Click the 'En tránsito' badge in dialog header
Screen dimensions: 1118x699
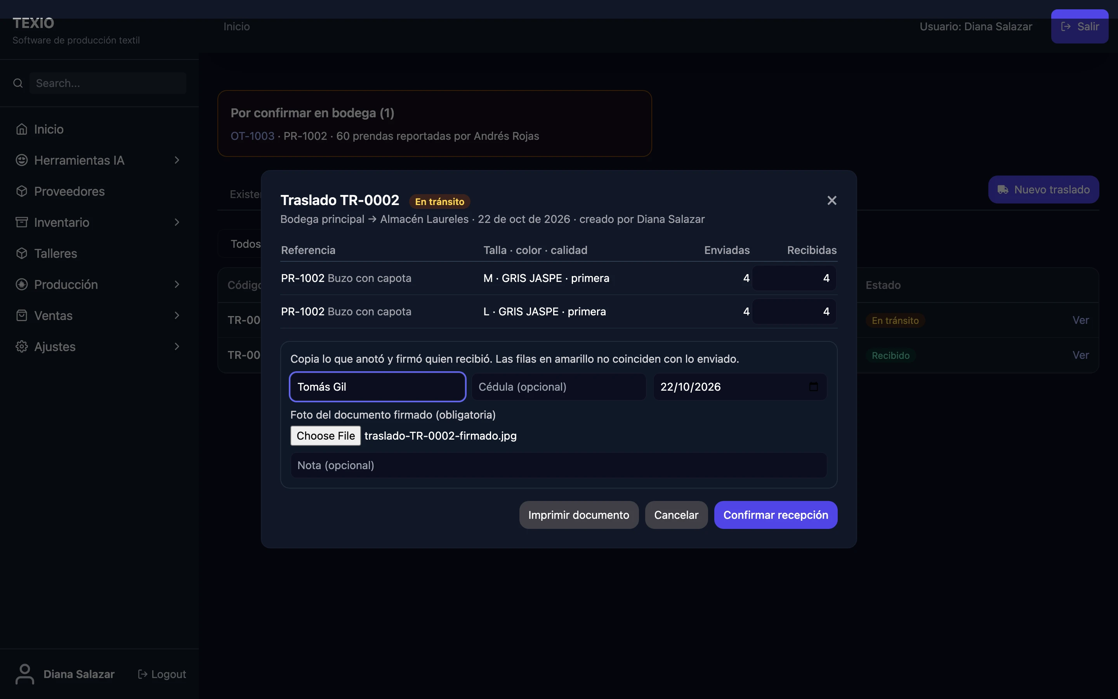439,202
